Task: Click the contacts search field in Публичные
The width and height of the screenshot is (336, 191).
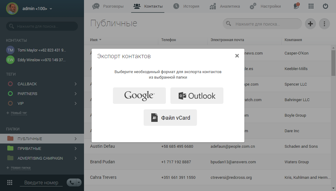Action: [x=262, y=24]
